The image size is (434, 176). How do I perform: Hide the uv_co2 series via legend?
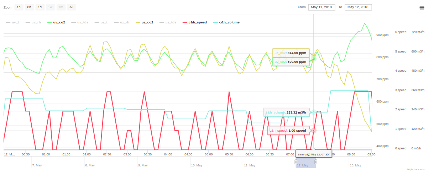[56, 22]
